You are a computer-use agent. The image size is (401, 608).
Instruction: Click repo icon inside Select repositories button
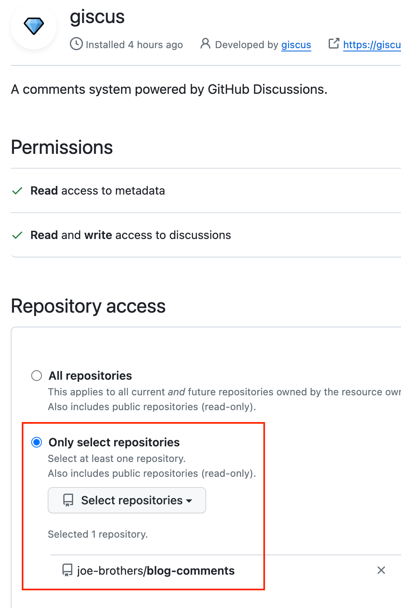point(68,500)
